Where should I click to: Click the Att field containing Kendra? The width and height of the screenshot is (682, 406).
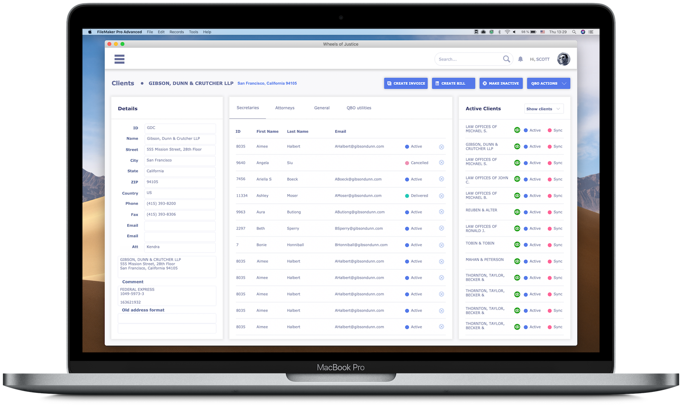pyautogui.click(x=180, y=247)
